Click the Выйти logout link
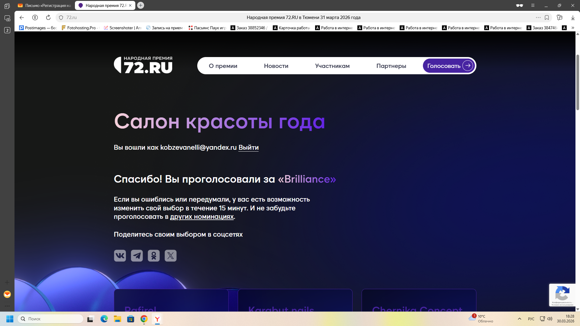Screen dimensions: 580x326 click(x=248, y=148)
